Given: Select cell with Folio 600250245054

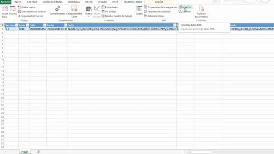Looking at the screenshot, I should pyautogui.click(x=38, y=29).
